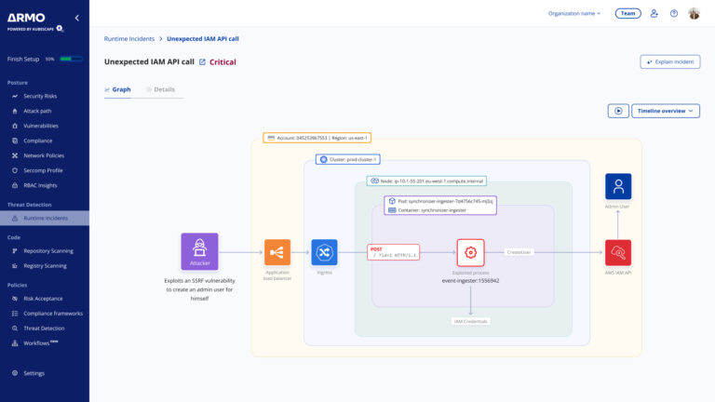Click the Explain incident button
This screenshot has width=715, height=402.
(x=670, y=62)
